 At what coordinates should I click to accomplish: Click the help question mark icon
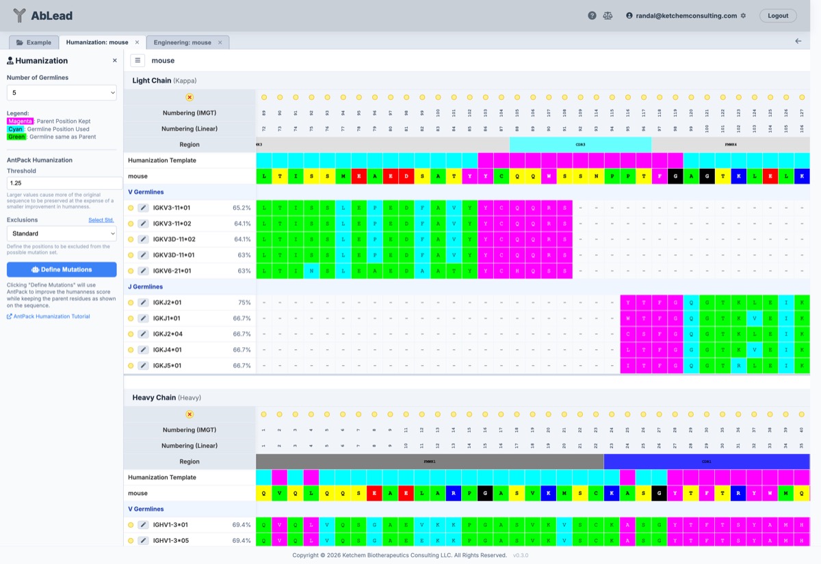(x=592, y=16)
